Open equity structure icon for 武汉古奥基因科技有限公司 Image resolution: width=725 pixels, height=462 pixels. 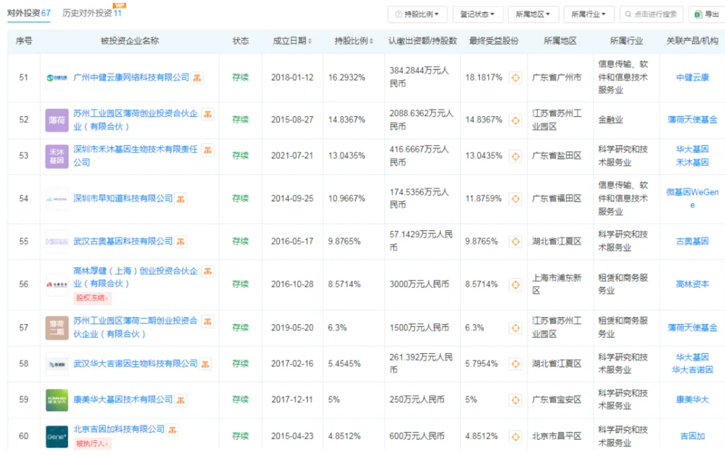(x=181, y=241)
